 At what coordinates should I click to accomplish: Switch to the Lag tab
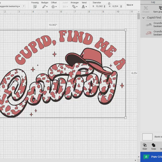[153, 2]
